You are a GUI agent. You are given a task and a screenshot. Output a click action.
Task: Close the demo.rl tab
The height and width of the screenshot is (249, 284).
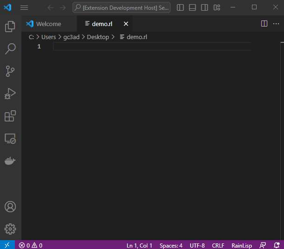click(126, 24)
